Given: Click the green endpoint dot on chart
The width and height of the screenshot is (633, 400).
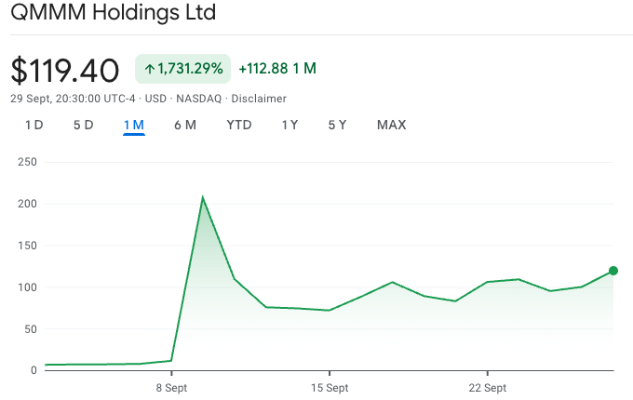Looking at the screenshot, I should pos(613,271).
